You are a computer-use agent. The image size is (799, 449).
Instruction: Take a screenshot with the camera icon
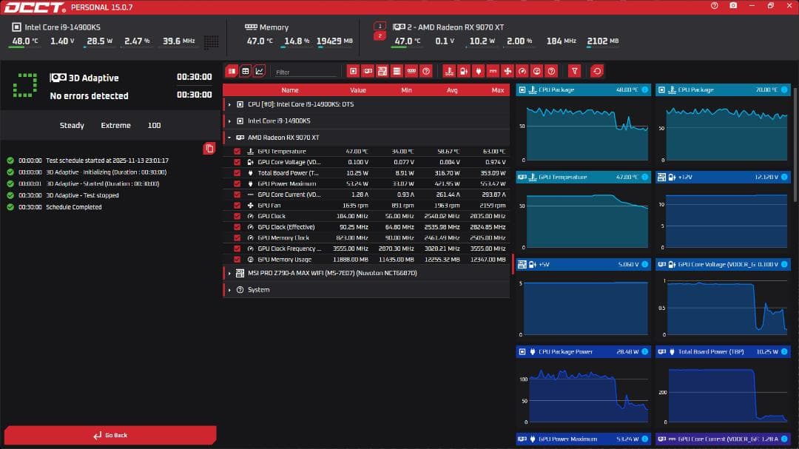click(x=733, y=6)
